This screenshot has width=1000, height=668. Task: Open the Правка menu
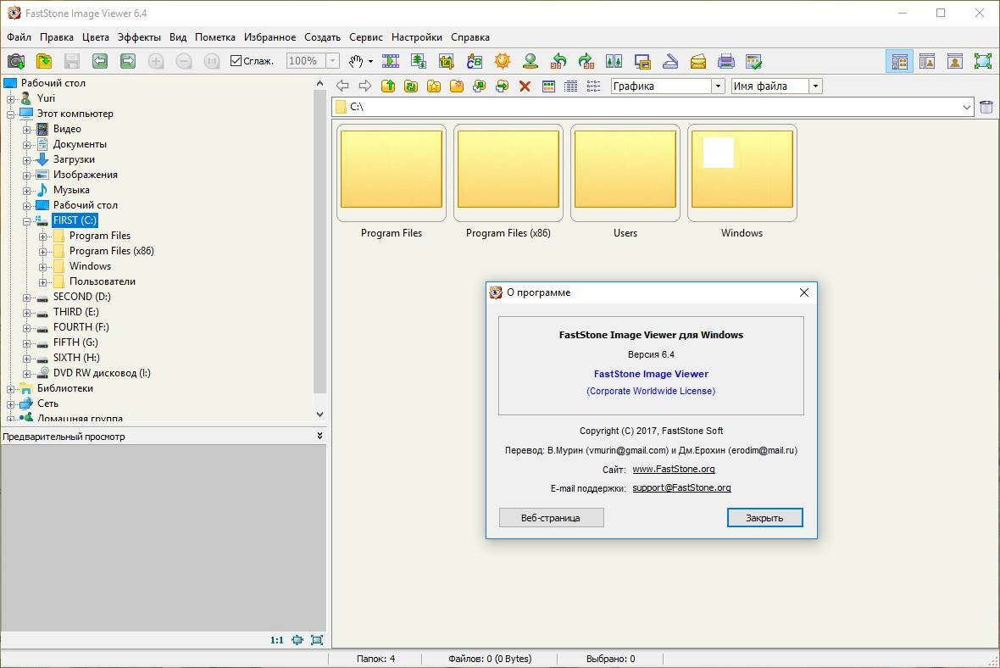point(57,37)
